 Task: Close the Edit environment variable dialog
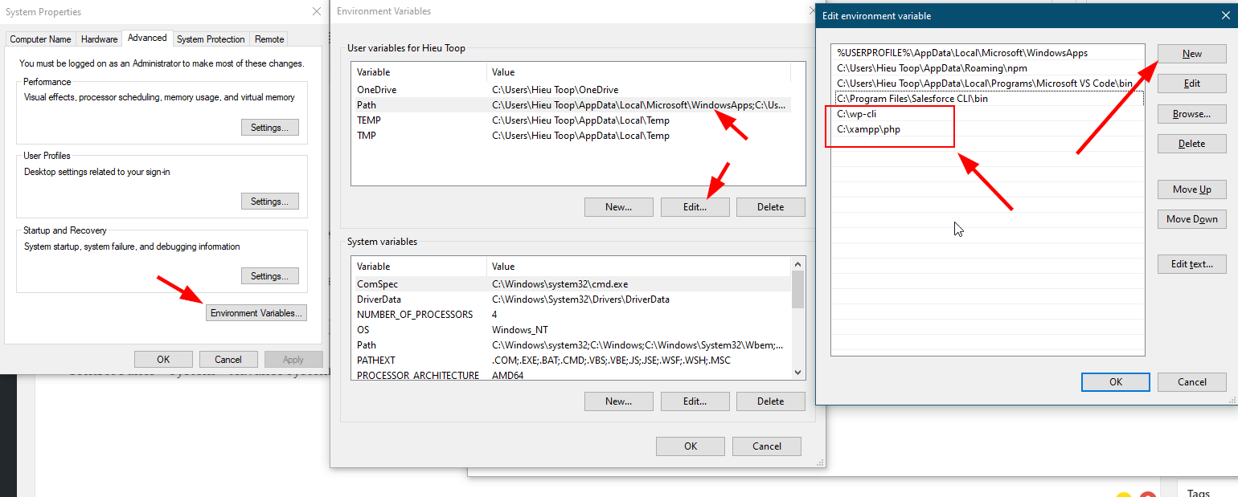(x=1224, y=15)
